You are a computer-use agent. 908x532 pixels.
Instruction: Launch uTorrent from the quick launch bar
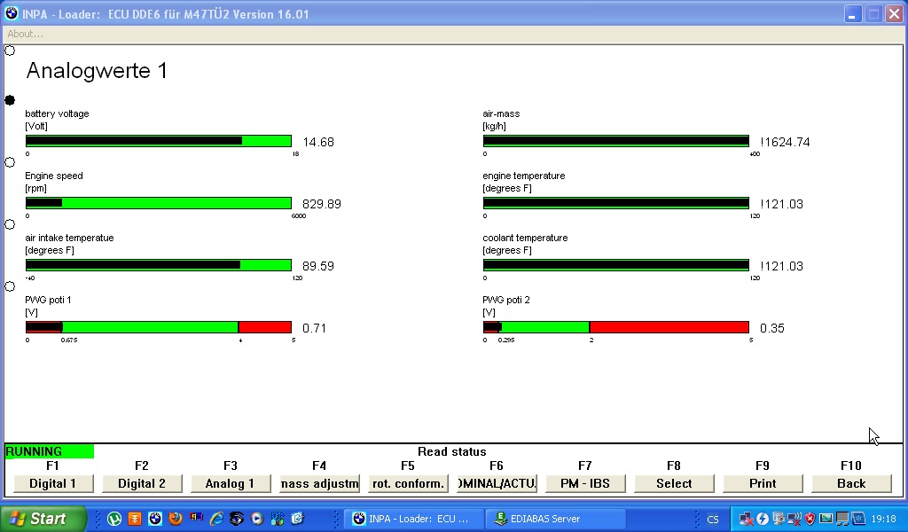(x=114, y=519)
